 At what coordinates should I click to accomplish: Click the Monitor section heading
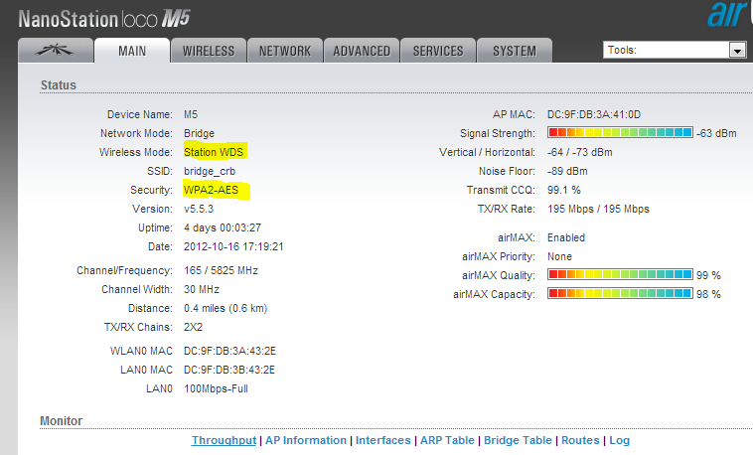61,421
